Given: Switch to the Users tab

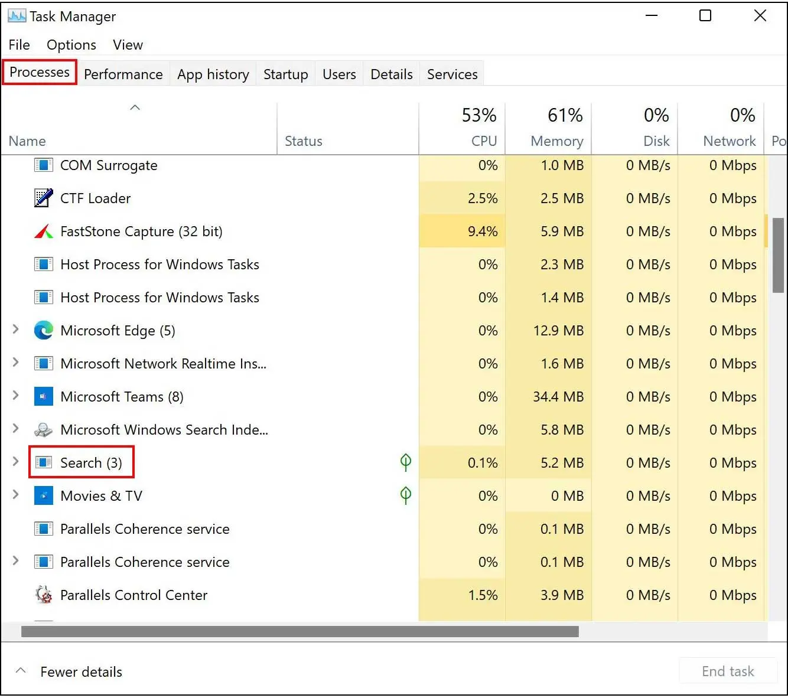Looking at the screenshot, I should tap(339, 74).
